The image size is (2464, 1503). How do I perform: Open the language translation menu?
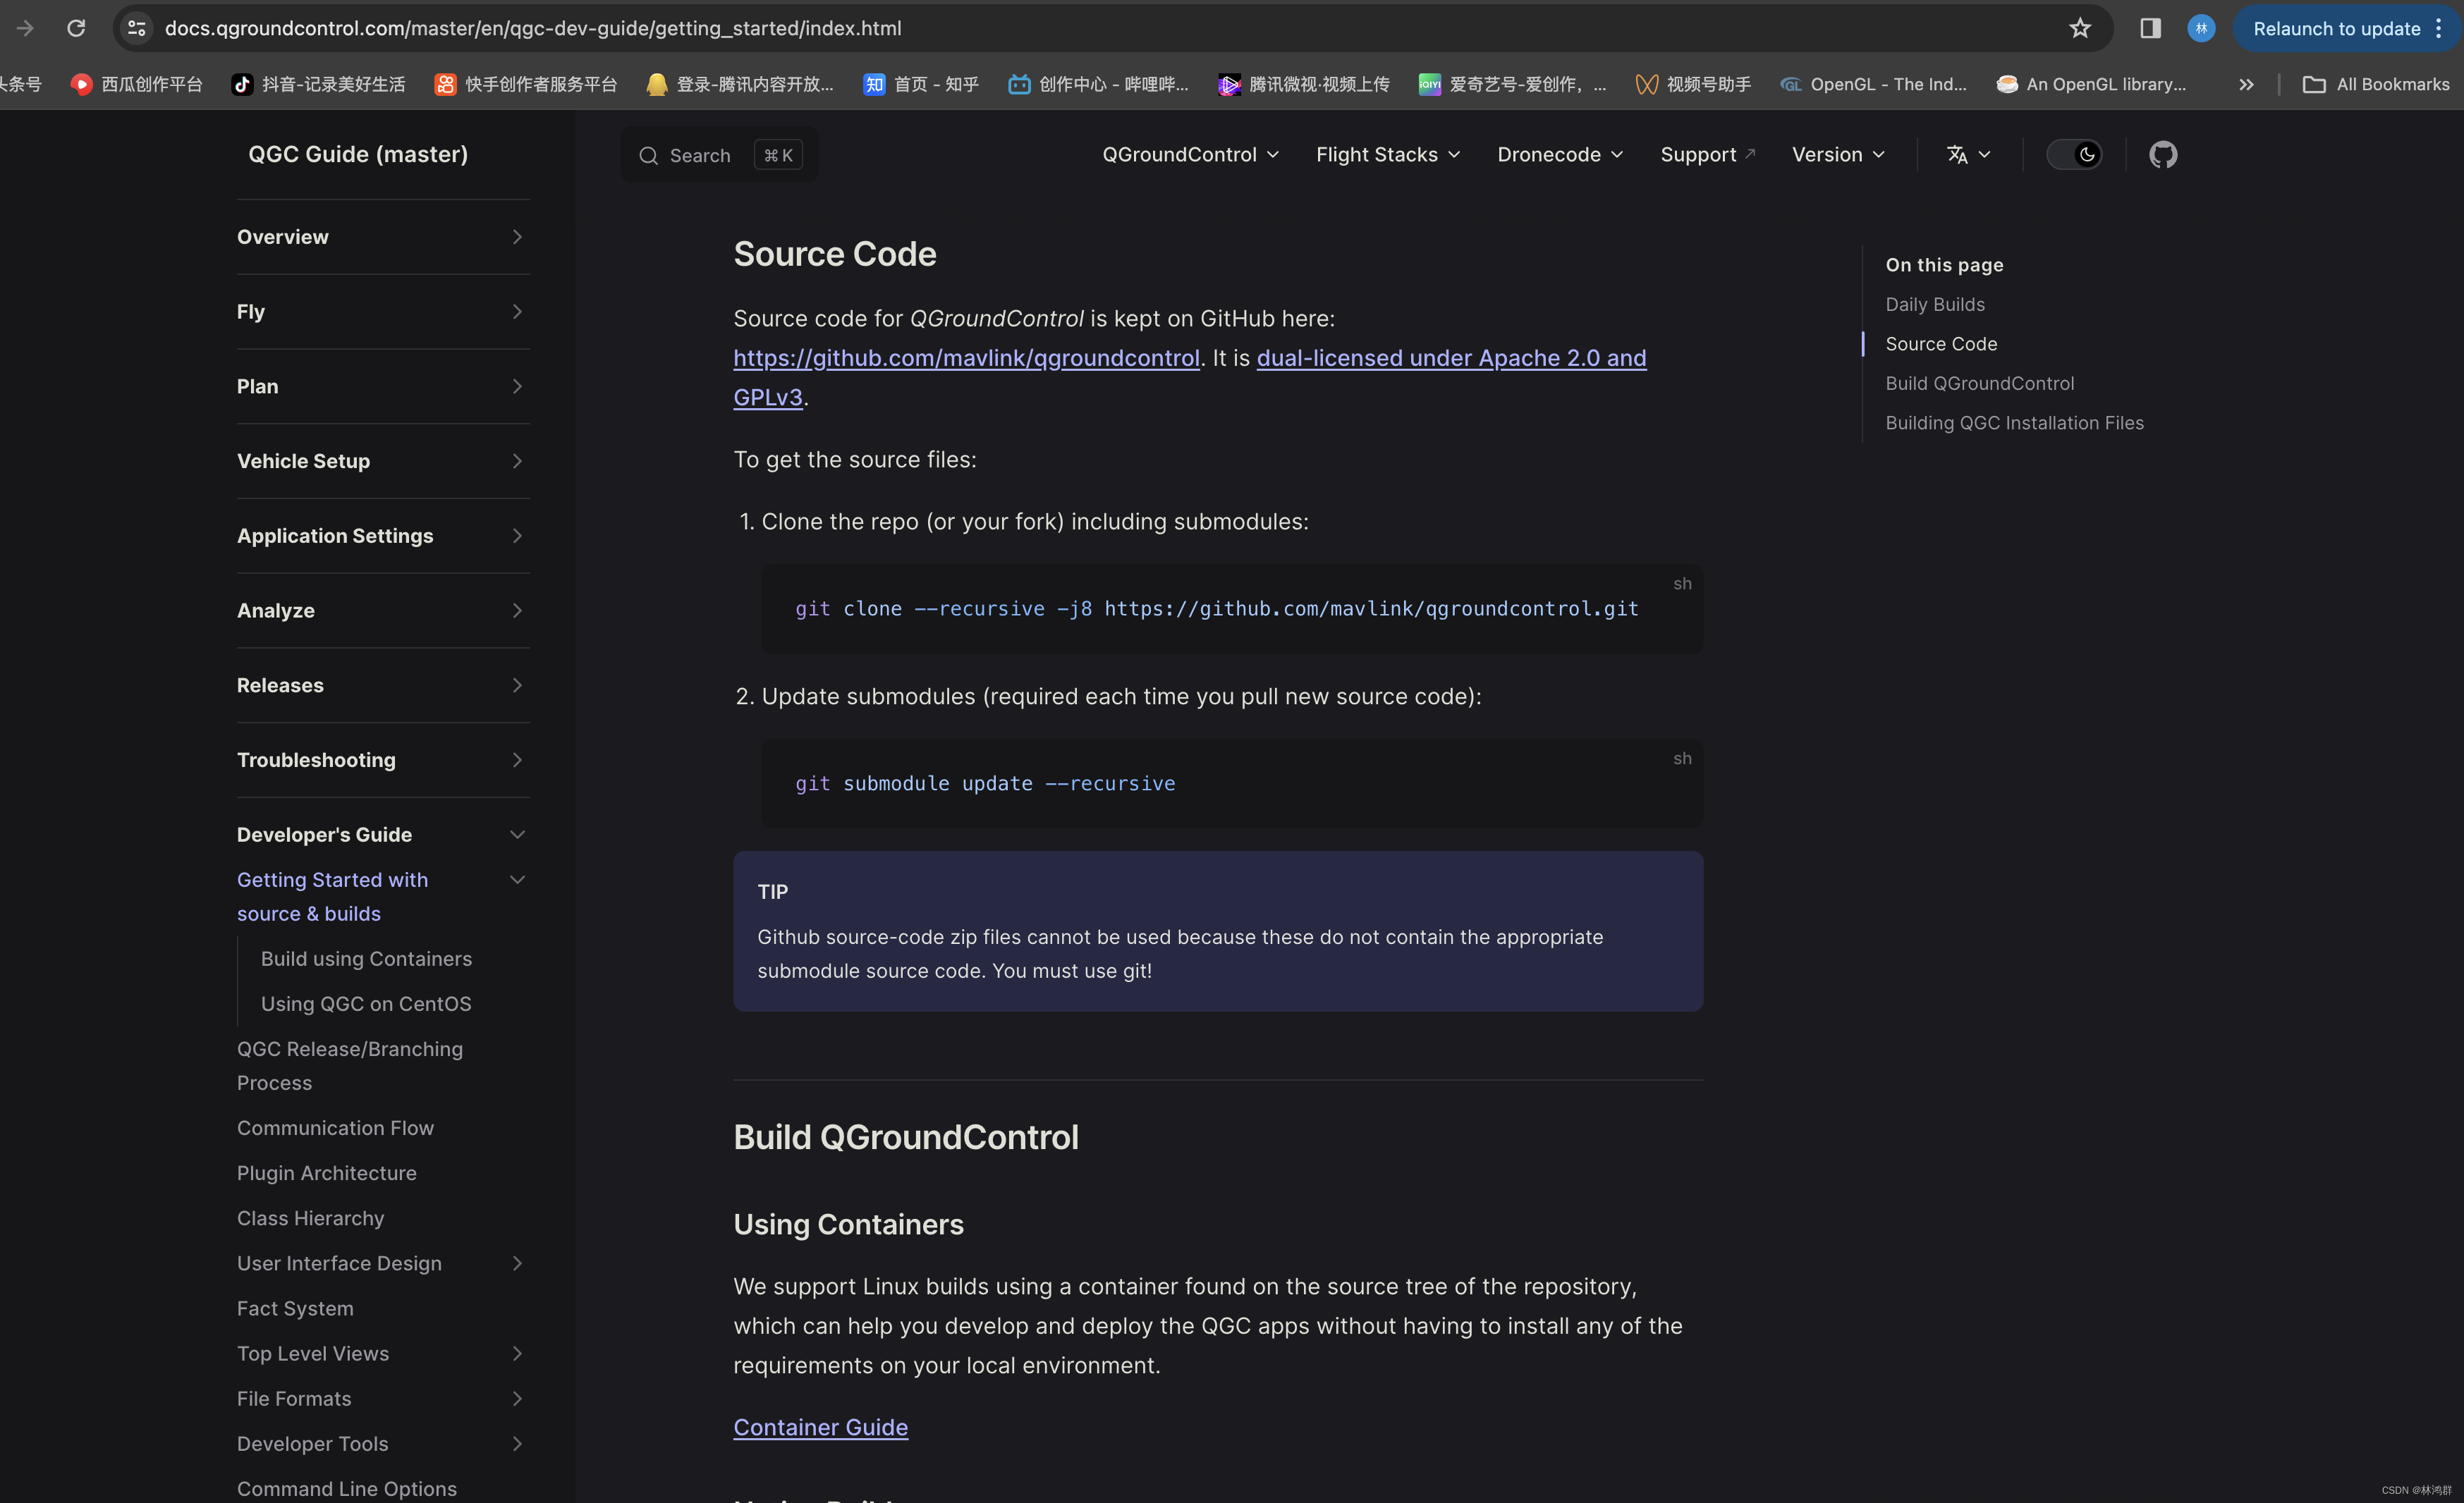(x=1968, y=155)
